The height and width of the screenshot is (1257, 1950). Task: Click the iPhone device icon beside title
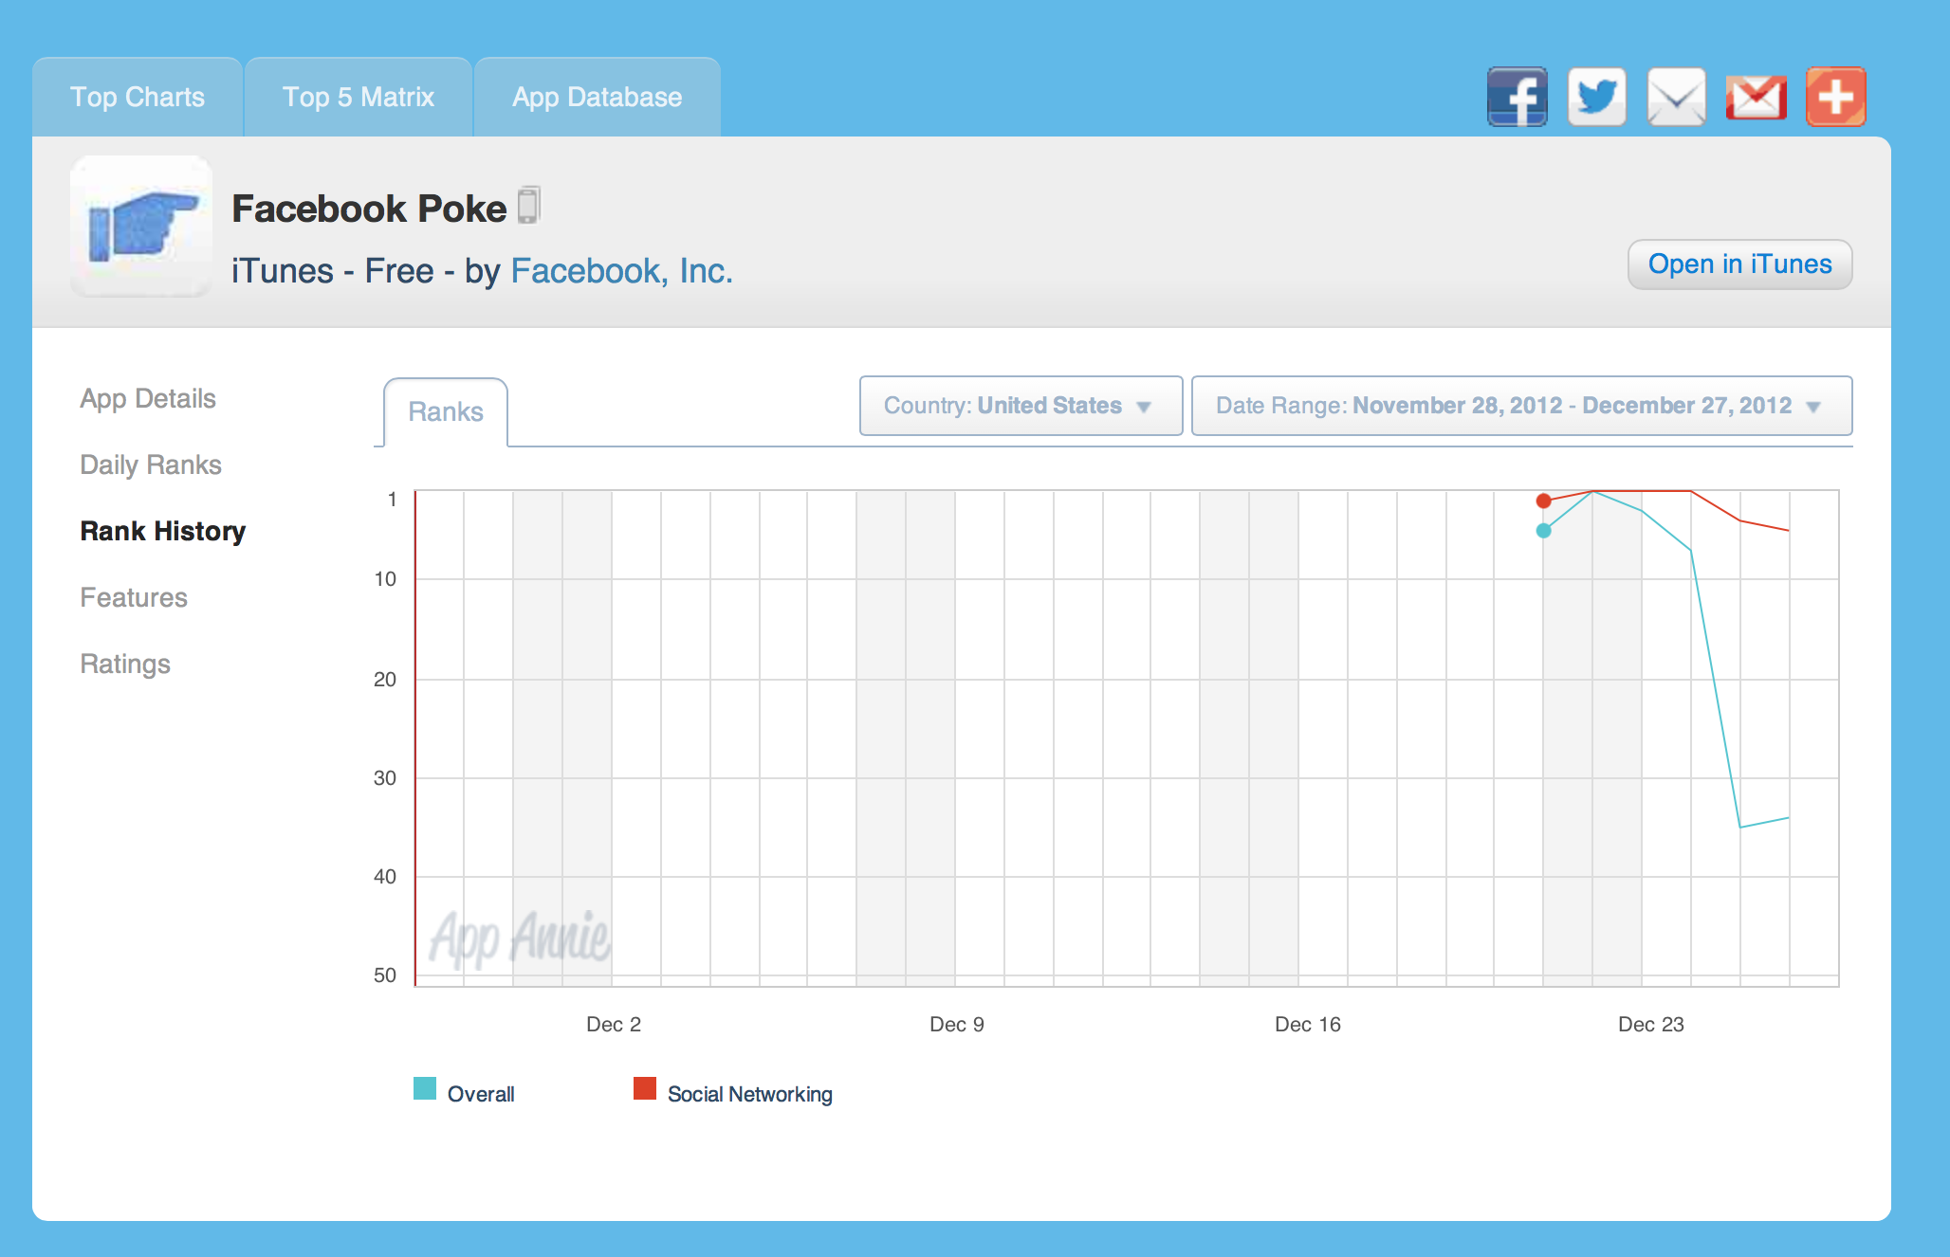[x=529, y=206]
